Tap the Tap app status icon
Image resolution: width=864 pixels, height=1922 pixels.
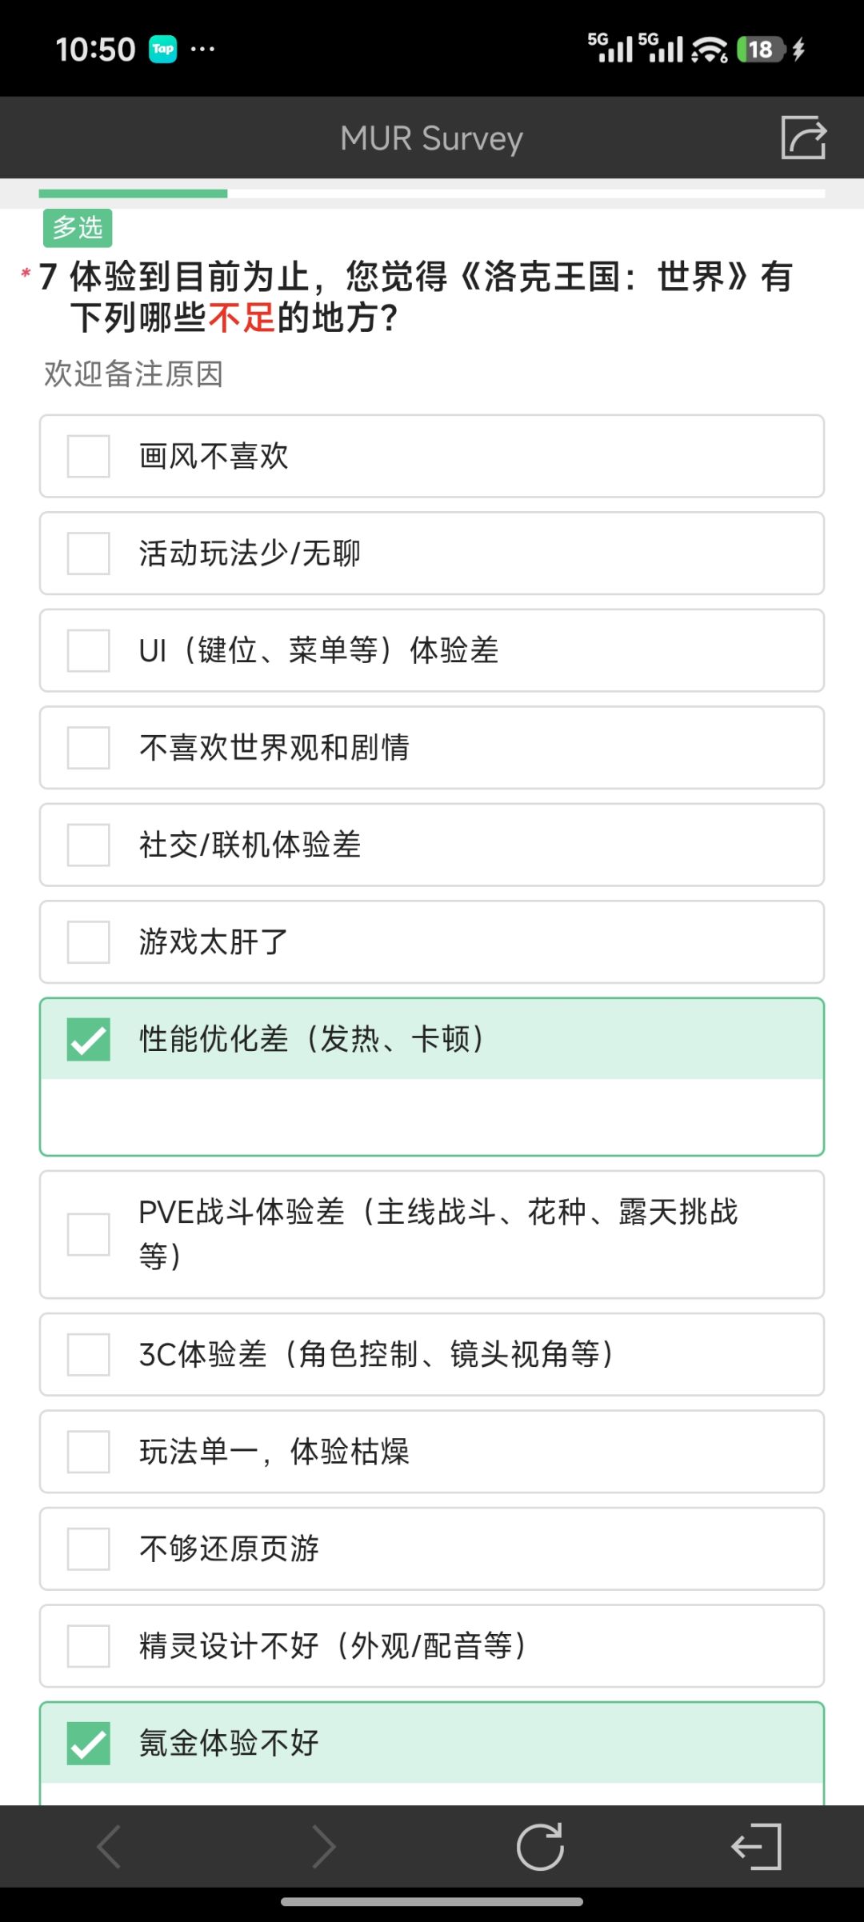(x=163, y=49)
